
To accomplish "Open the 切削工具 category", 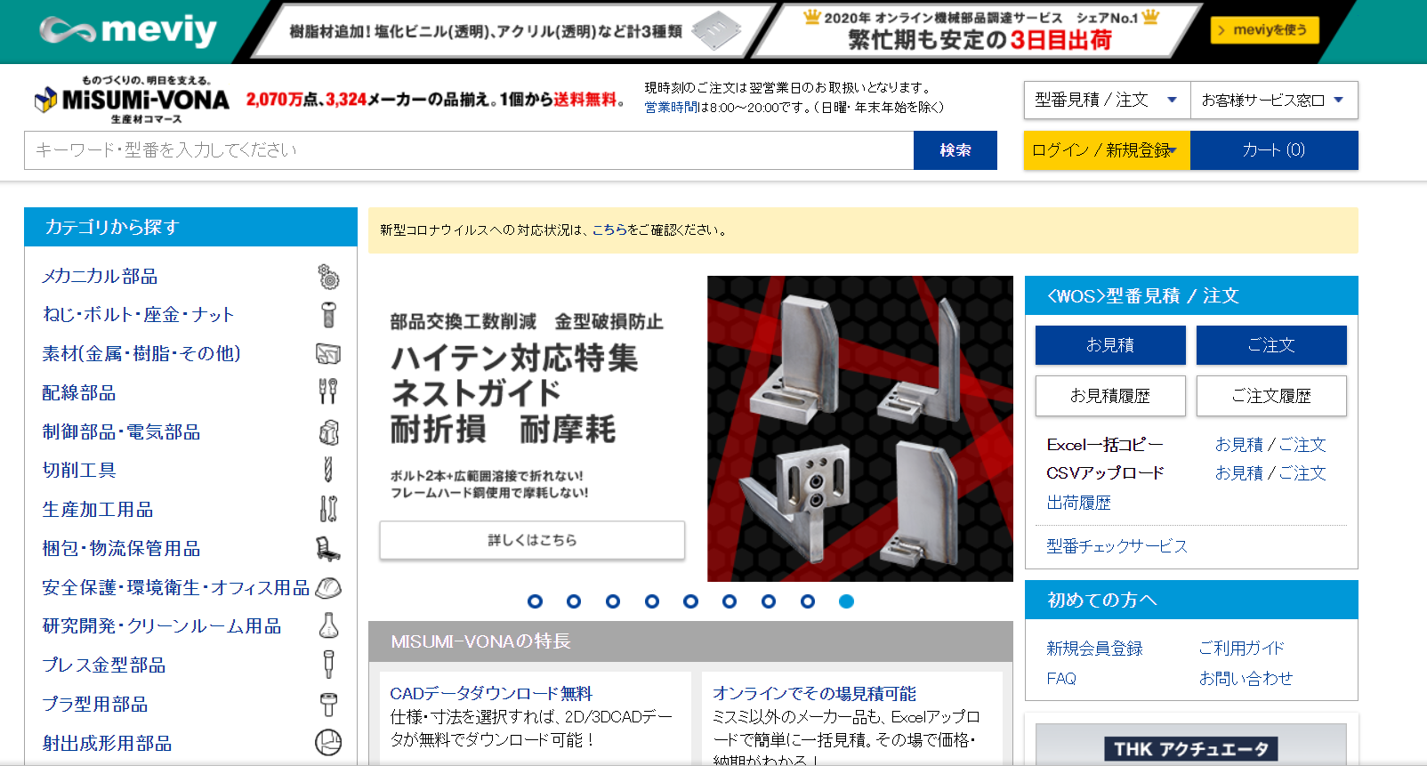I will [x=79, y=471].
